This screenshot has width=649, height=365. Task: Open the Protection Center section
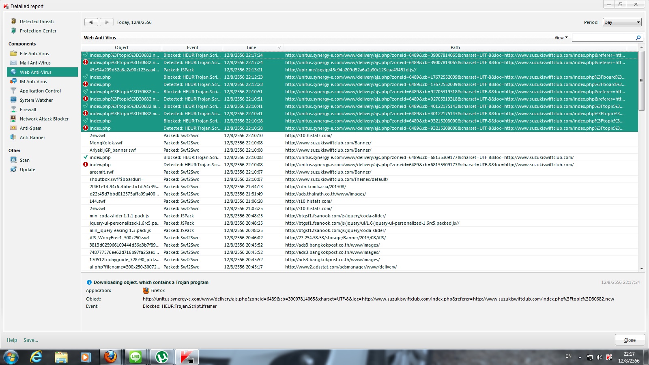38,31
